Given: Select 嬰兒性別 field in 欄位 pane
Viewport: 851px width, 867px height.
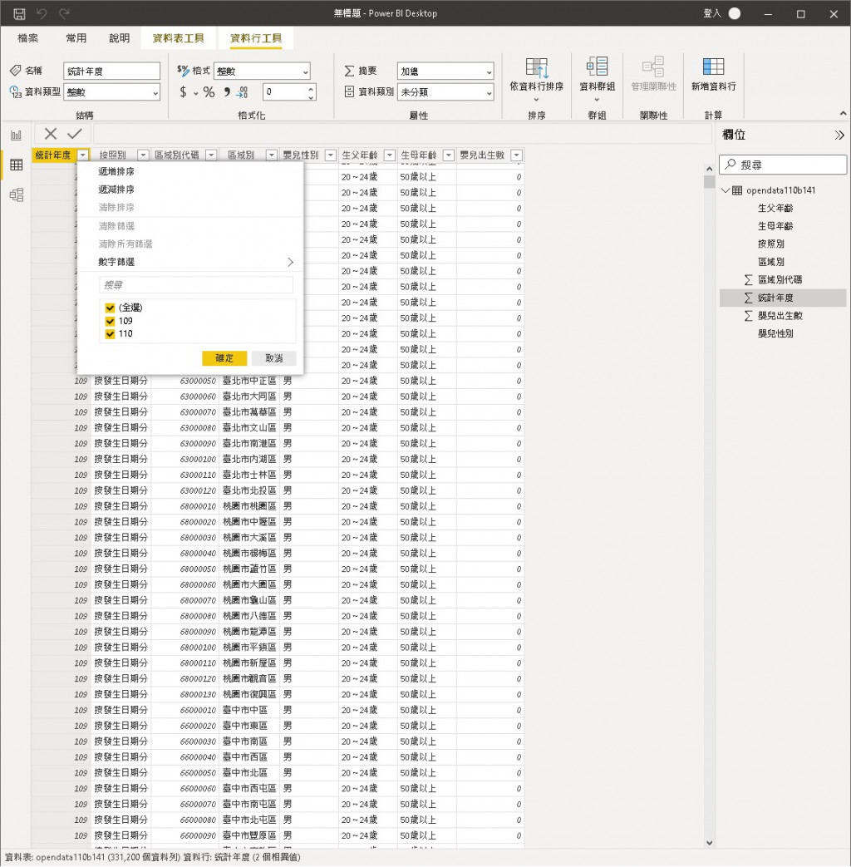Looking at the screenshot, I should [775, 333].
